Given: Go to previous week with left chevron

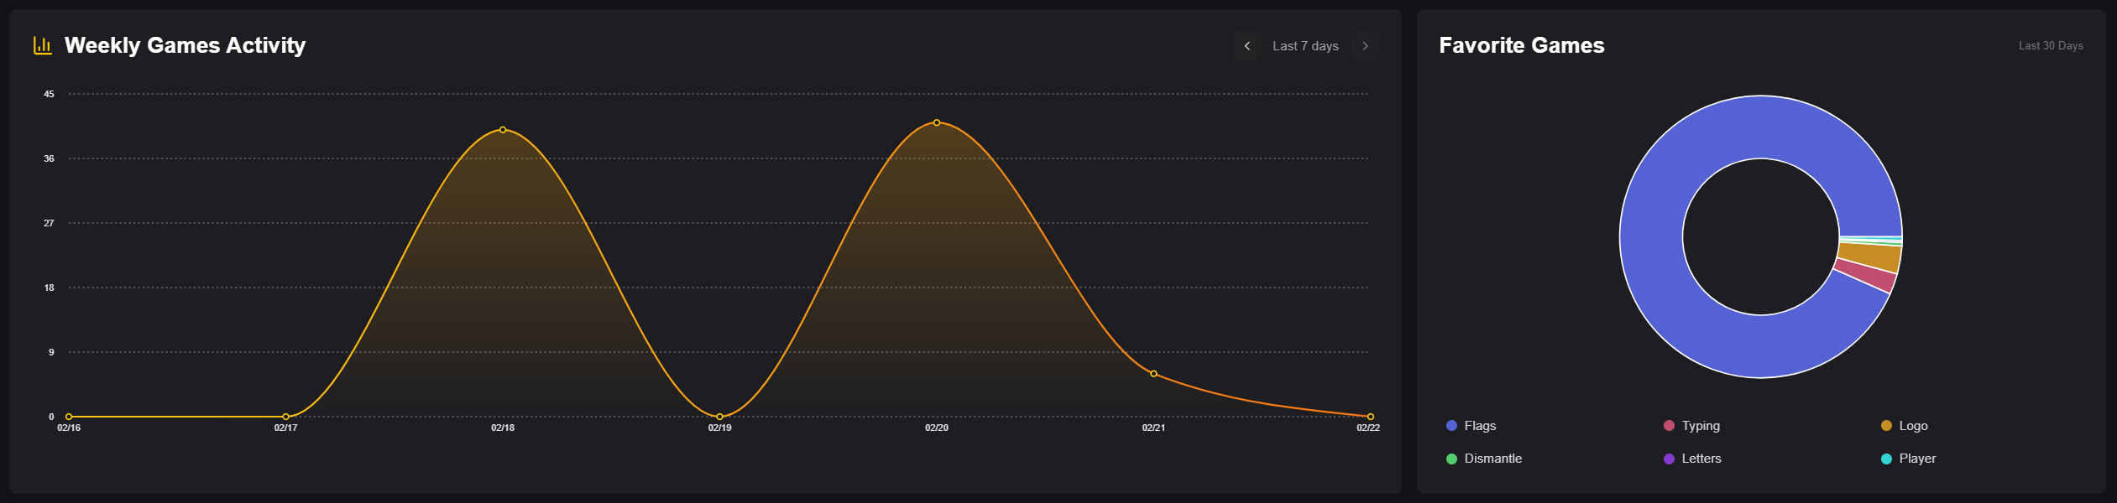Looking at the screenshot, I should (1247, 46).
